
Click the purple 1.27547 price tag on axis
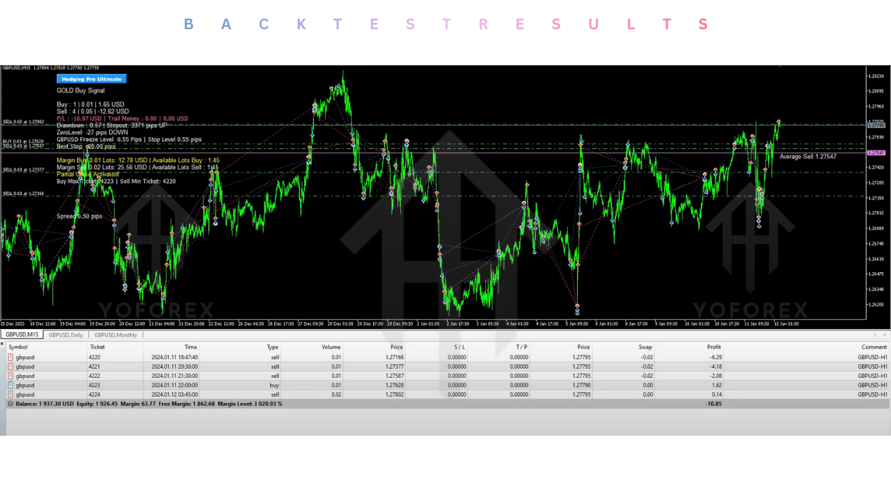pos(876,152)
